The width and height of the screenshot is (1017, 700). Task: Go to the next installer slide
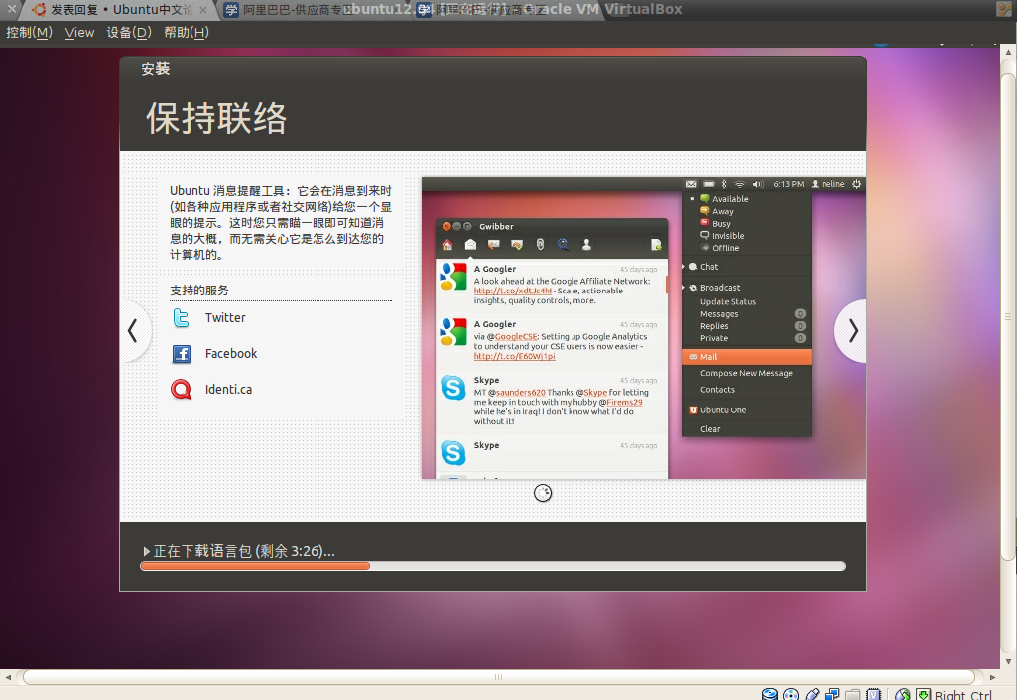(851, 331)
